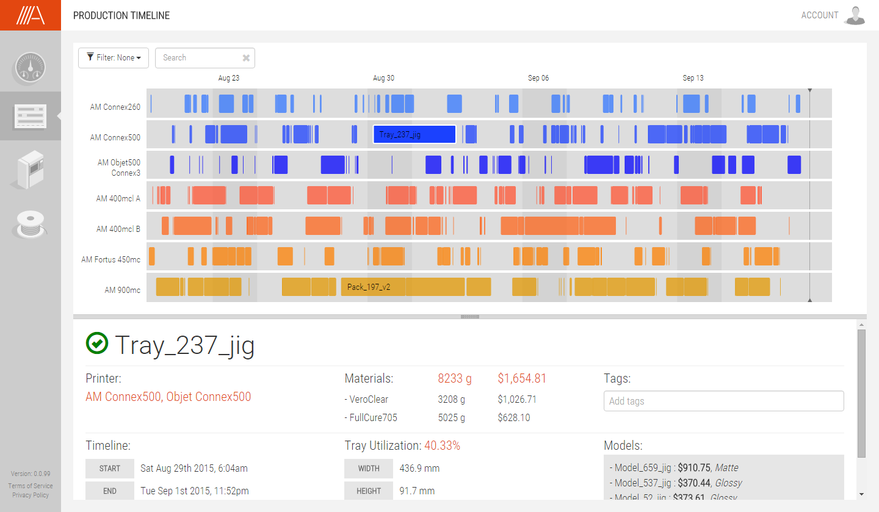Click the company logo in top-left corner

pos(30,15)
